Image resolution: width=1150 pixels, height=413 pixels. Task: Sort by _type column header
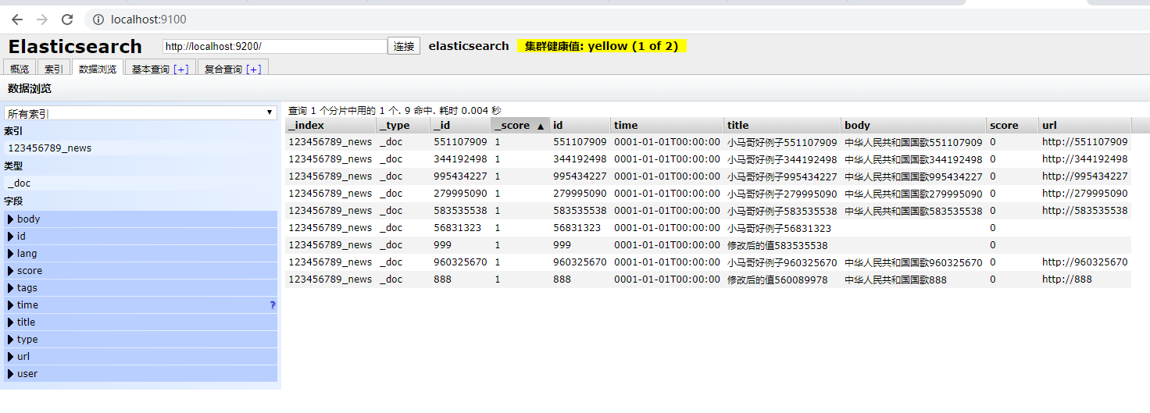402,125
